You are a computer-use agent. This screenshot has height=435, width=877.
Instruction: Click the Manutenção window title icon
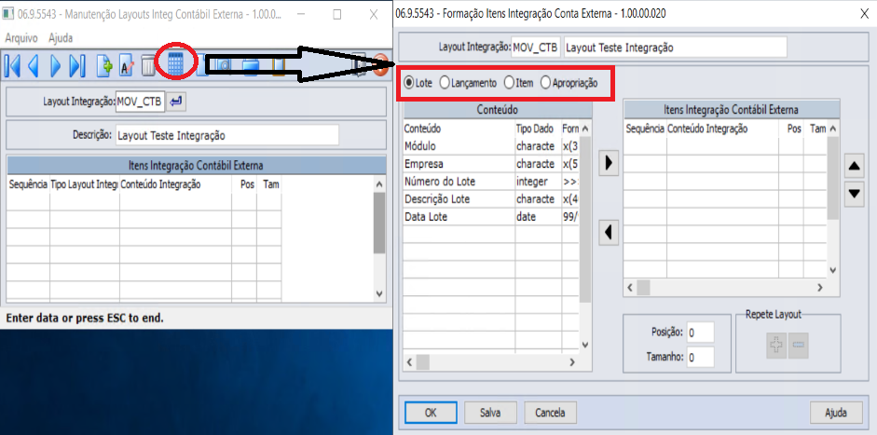[x=8, y=15]
